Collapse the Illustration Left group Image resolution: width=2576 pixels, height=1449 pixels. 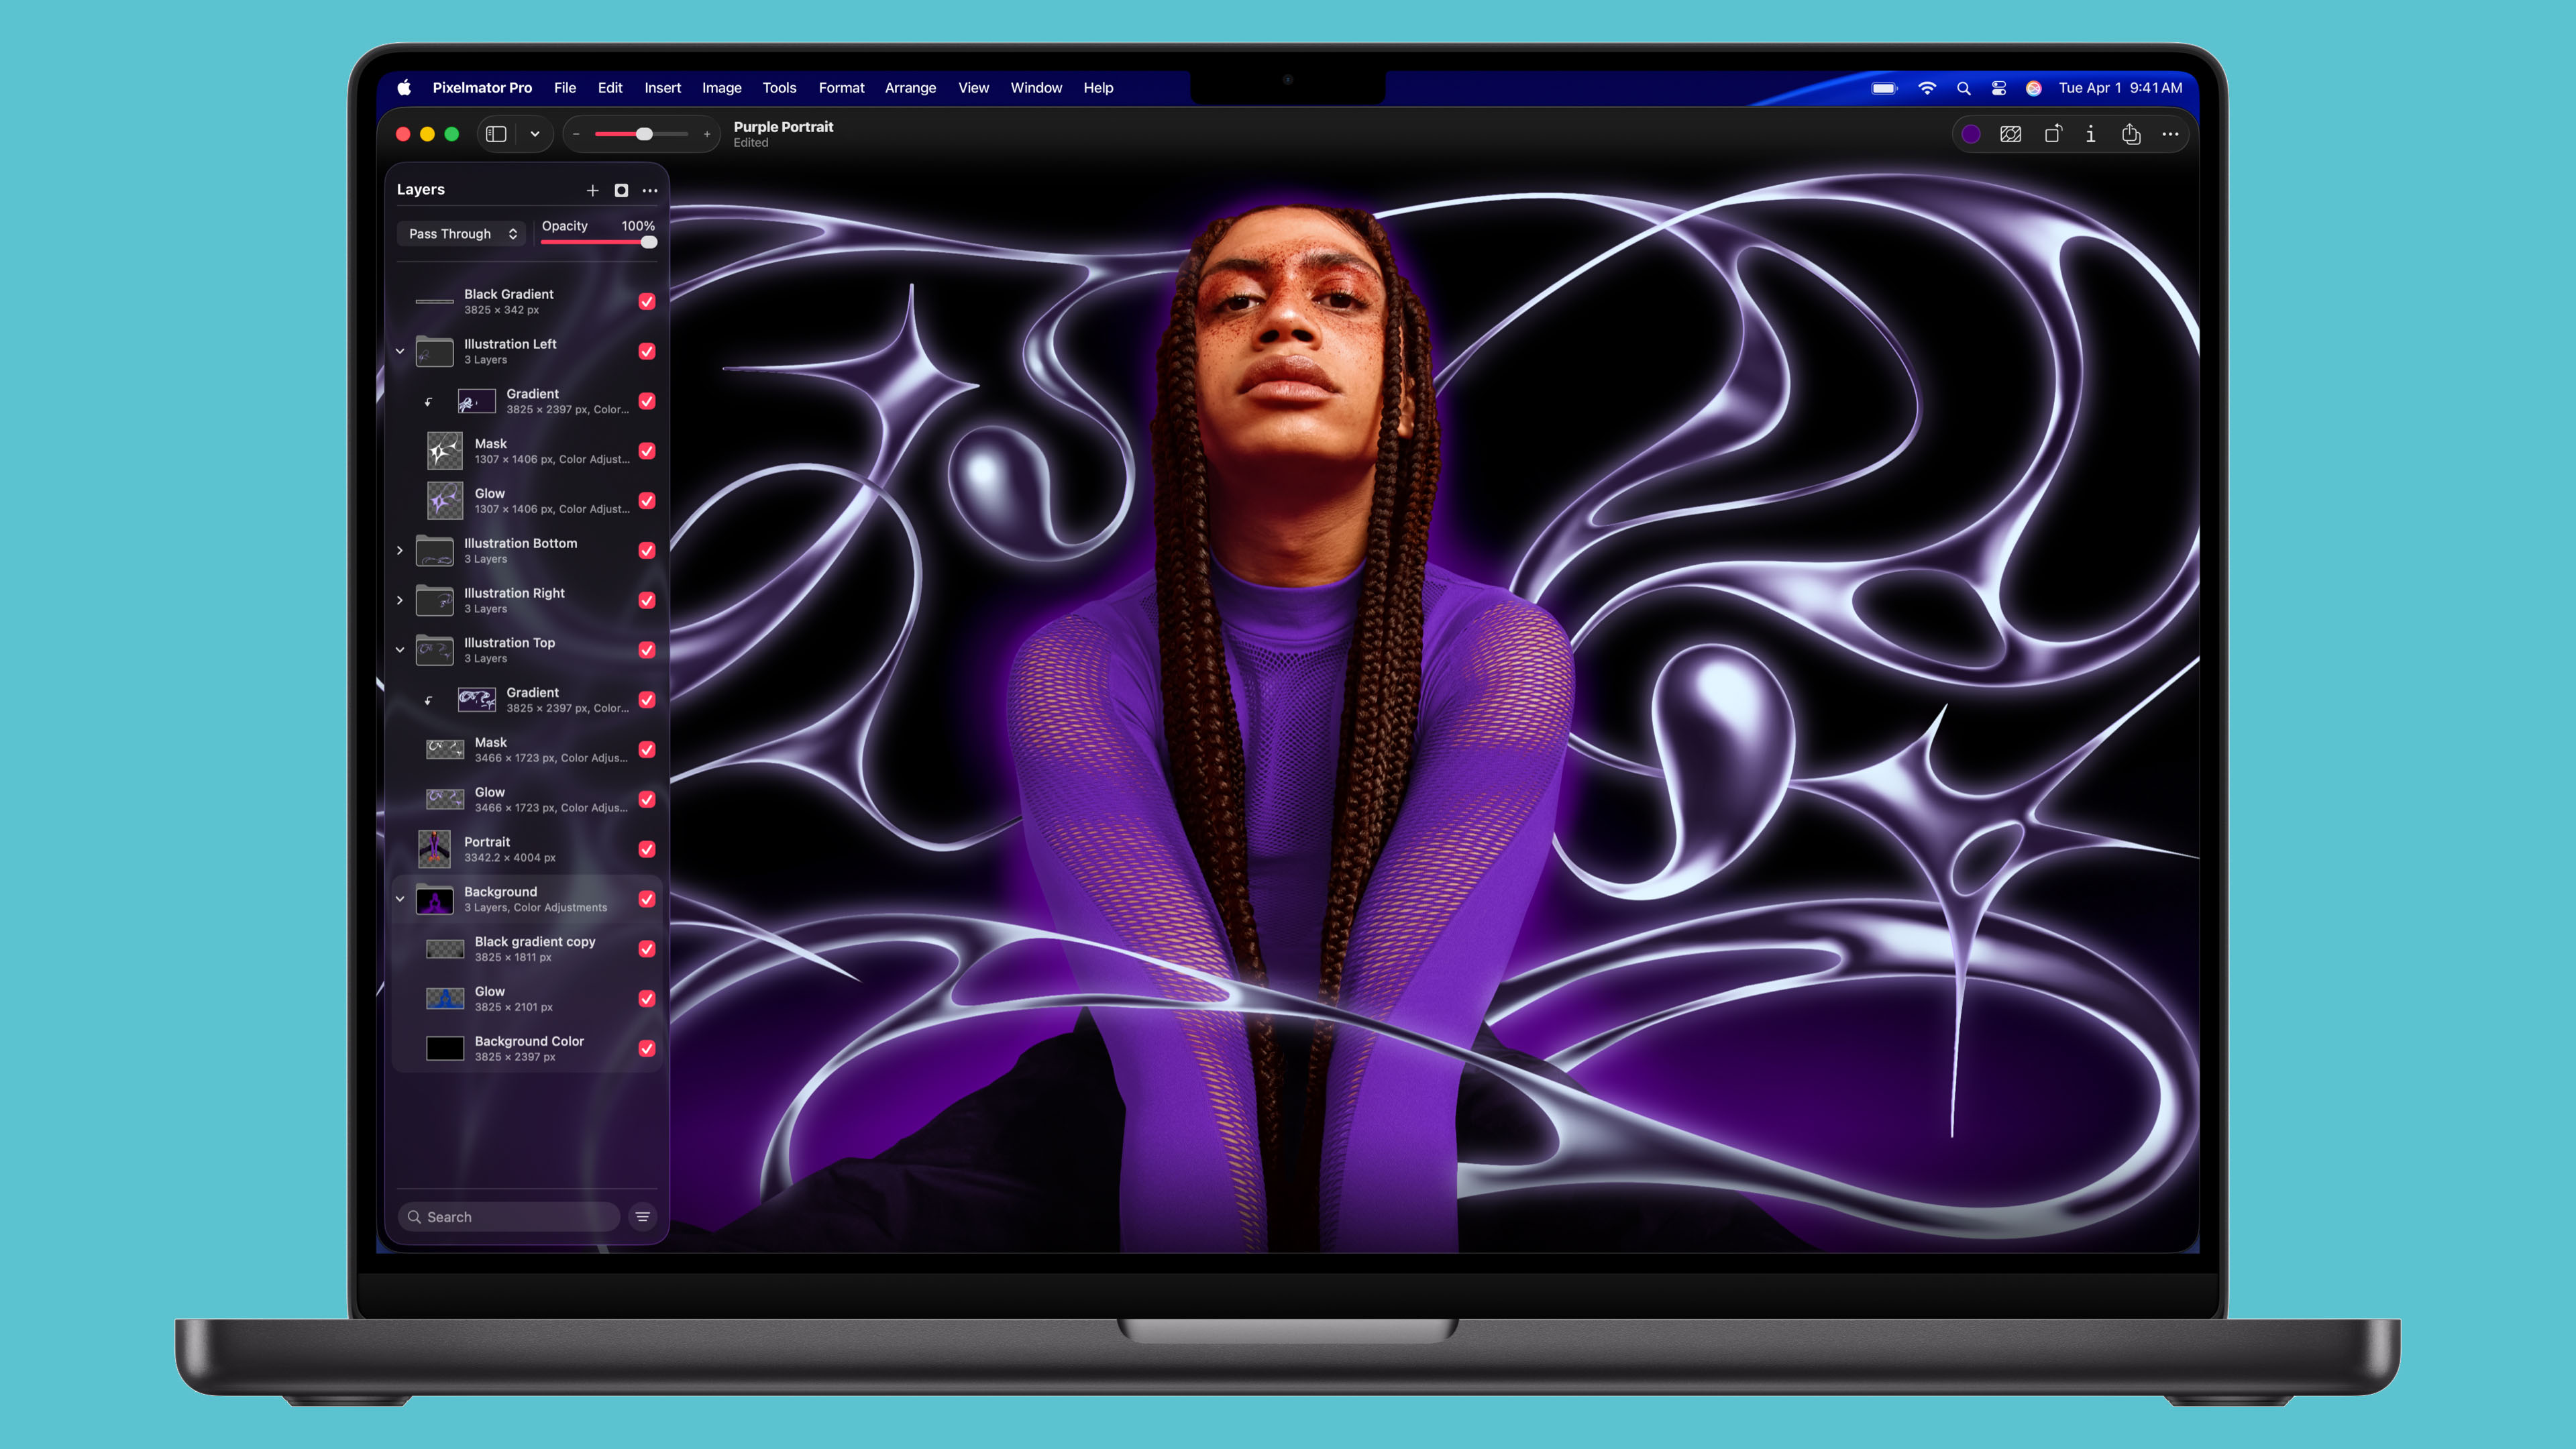click(400, 351)
